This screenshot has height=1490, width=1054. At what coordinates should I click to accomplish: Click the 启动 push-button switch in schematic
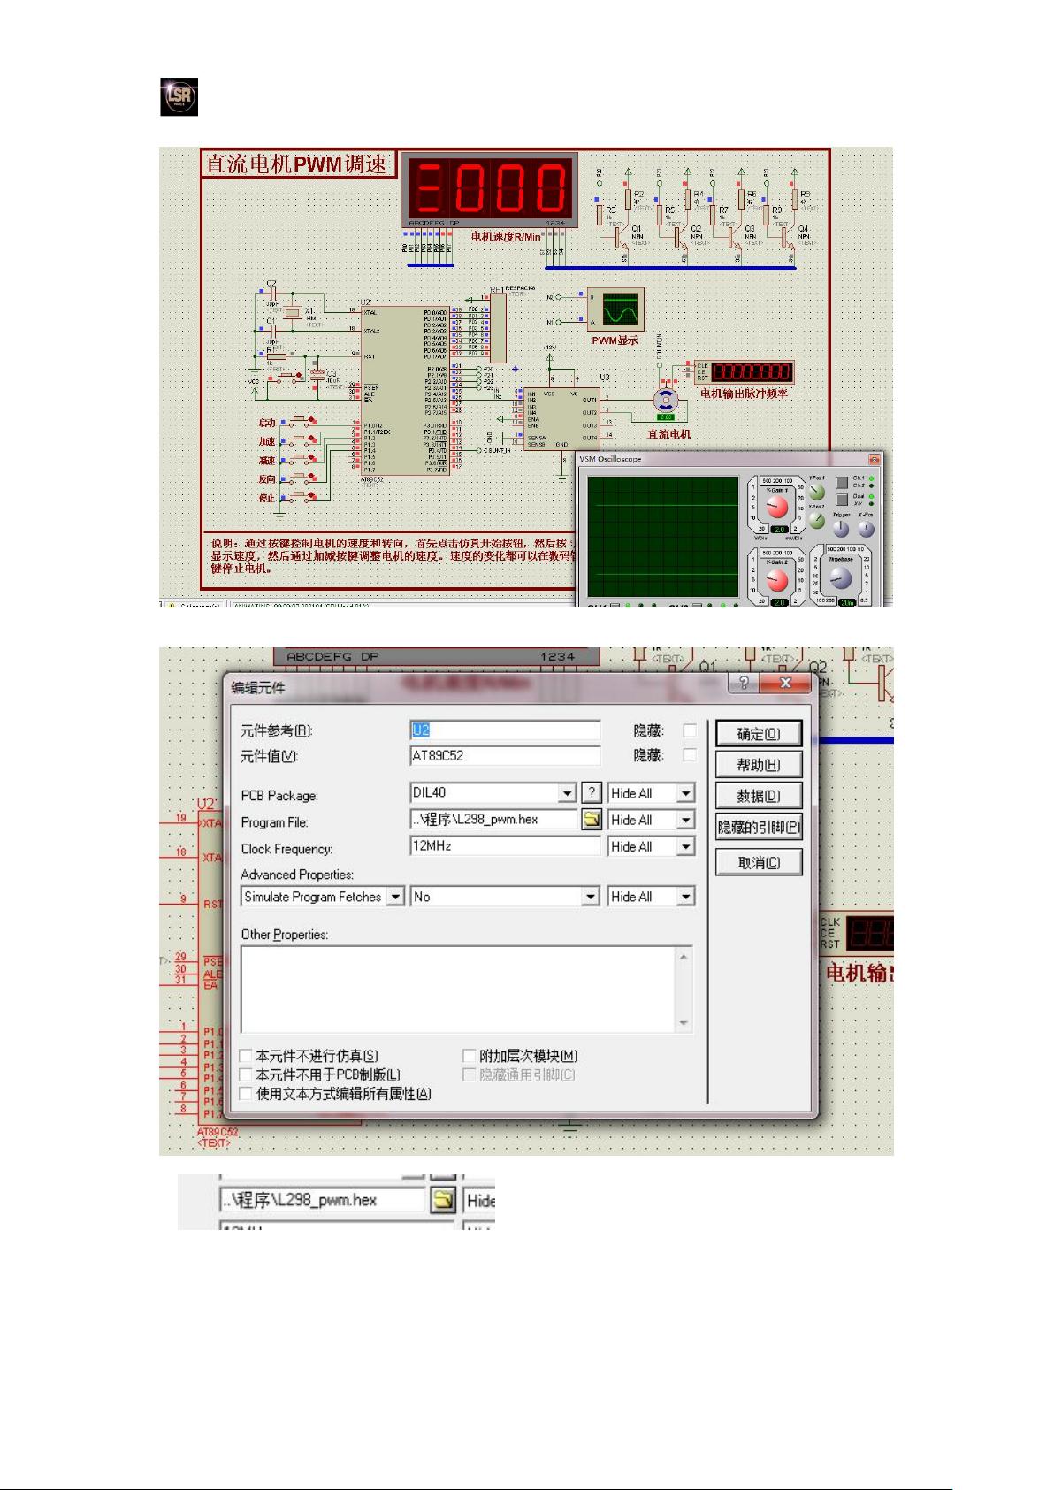coord(301,421)
